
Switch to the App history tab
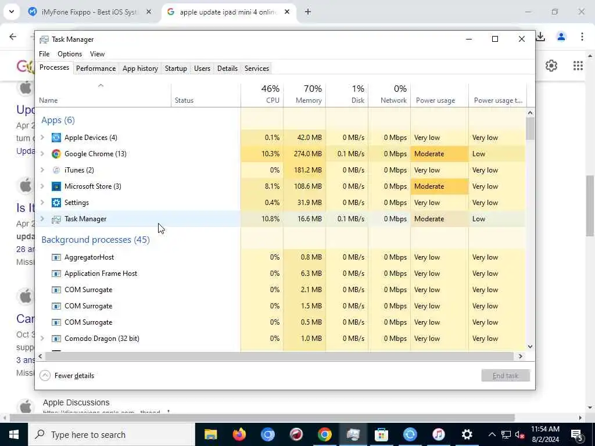[140, 69]
